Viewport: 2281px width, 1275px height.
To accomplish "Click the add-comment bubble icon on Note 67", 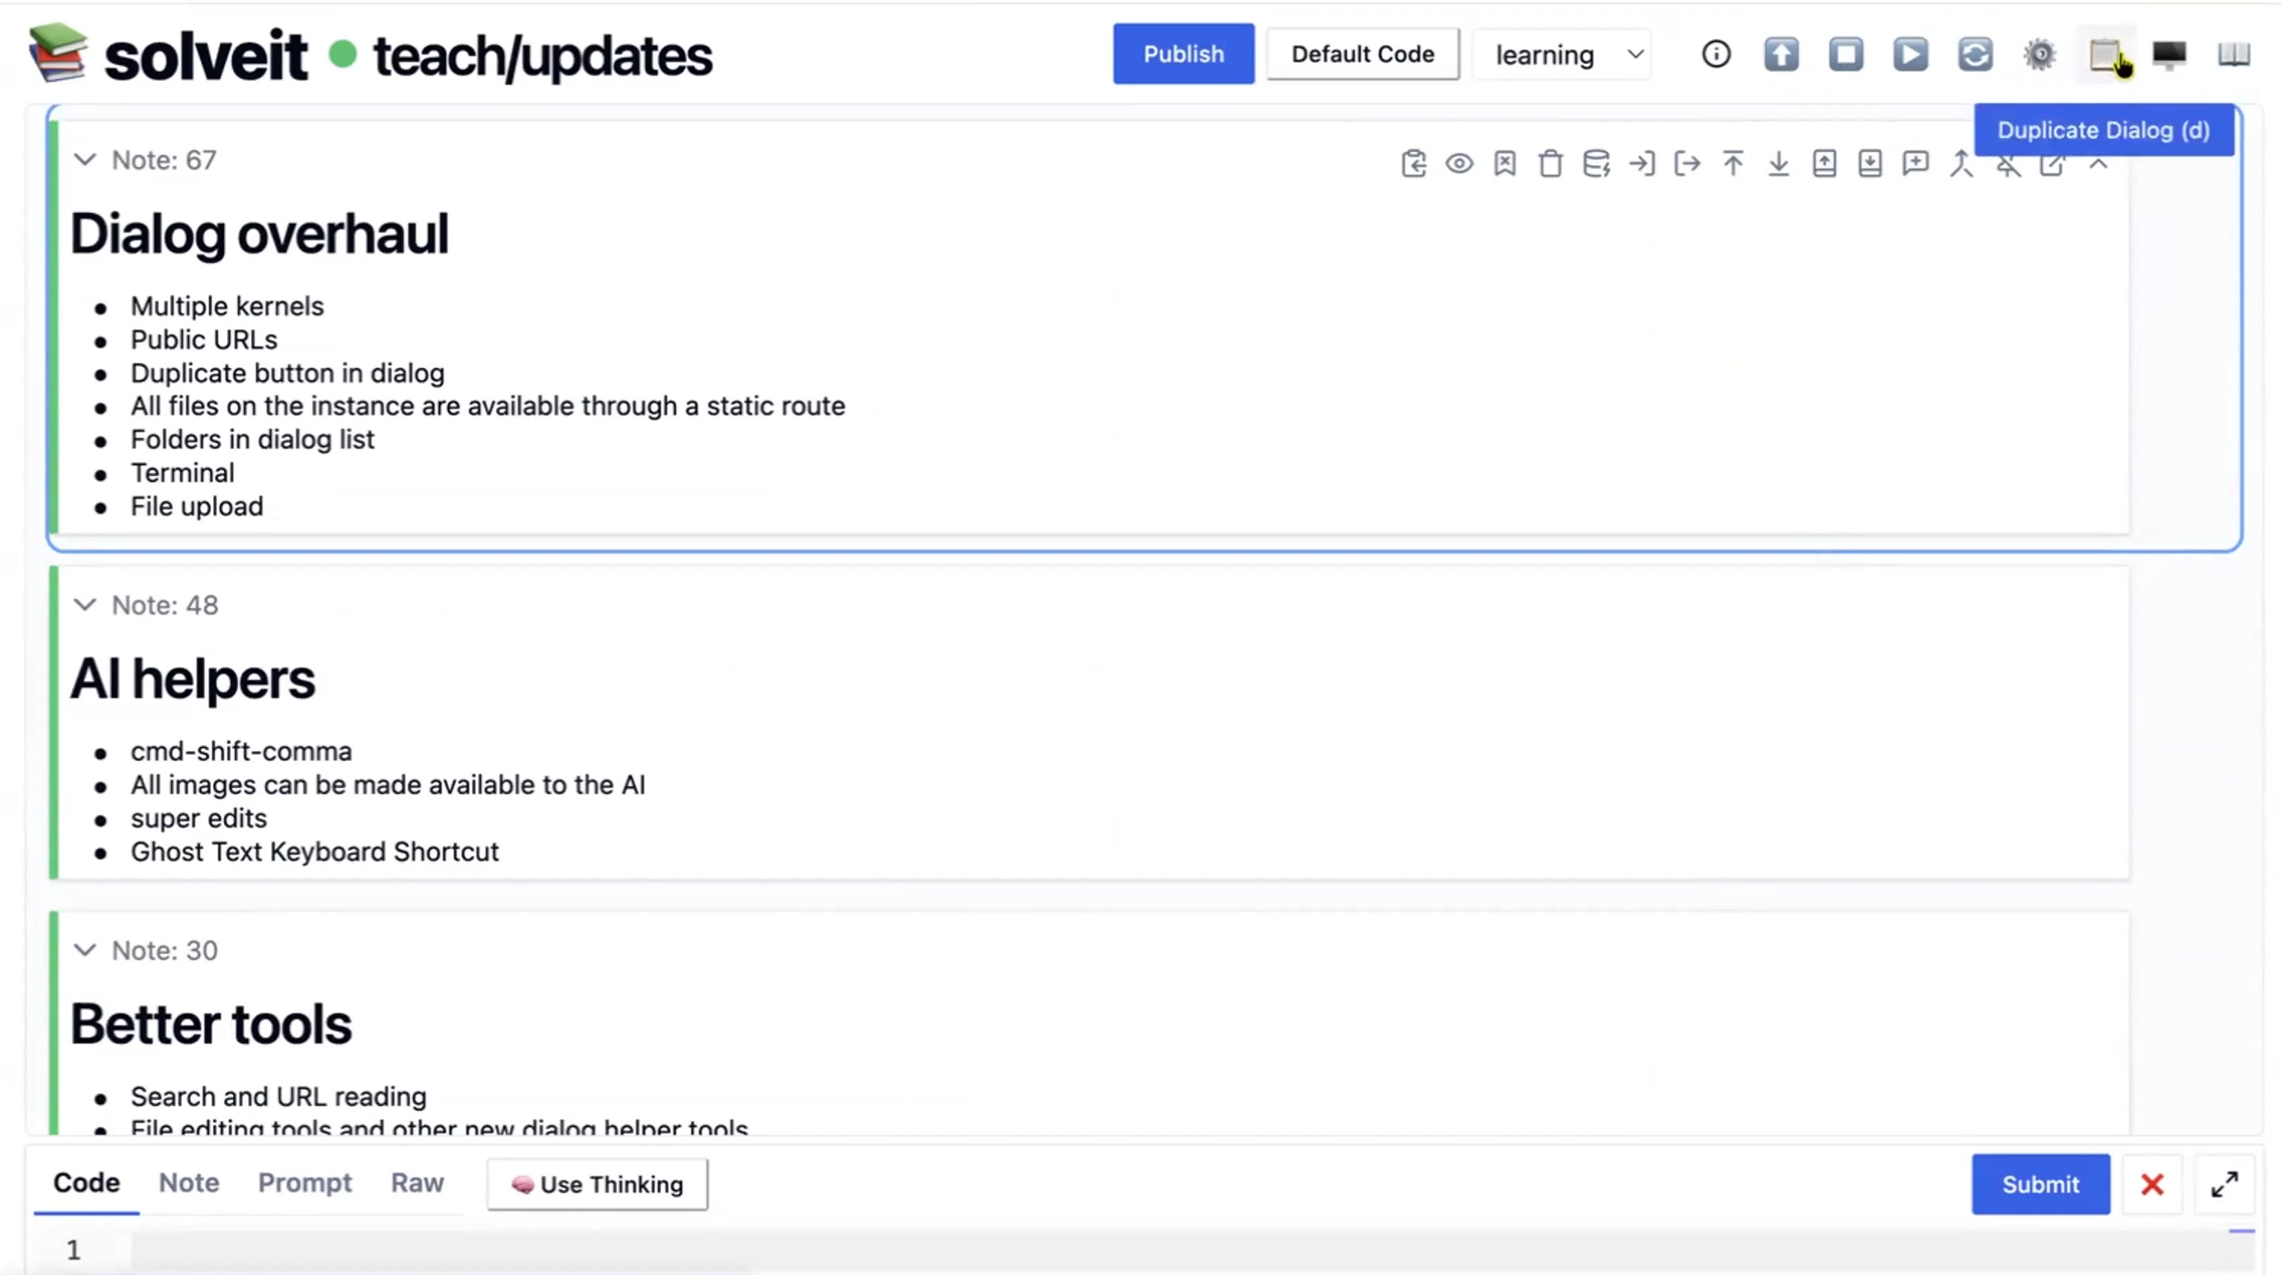I will (1915, 164).
